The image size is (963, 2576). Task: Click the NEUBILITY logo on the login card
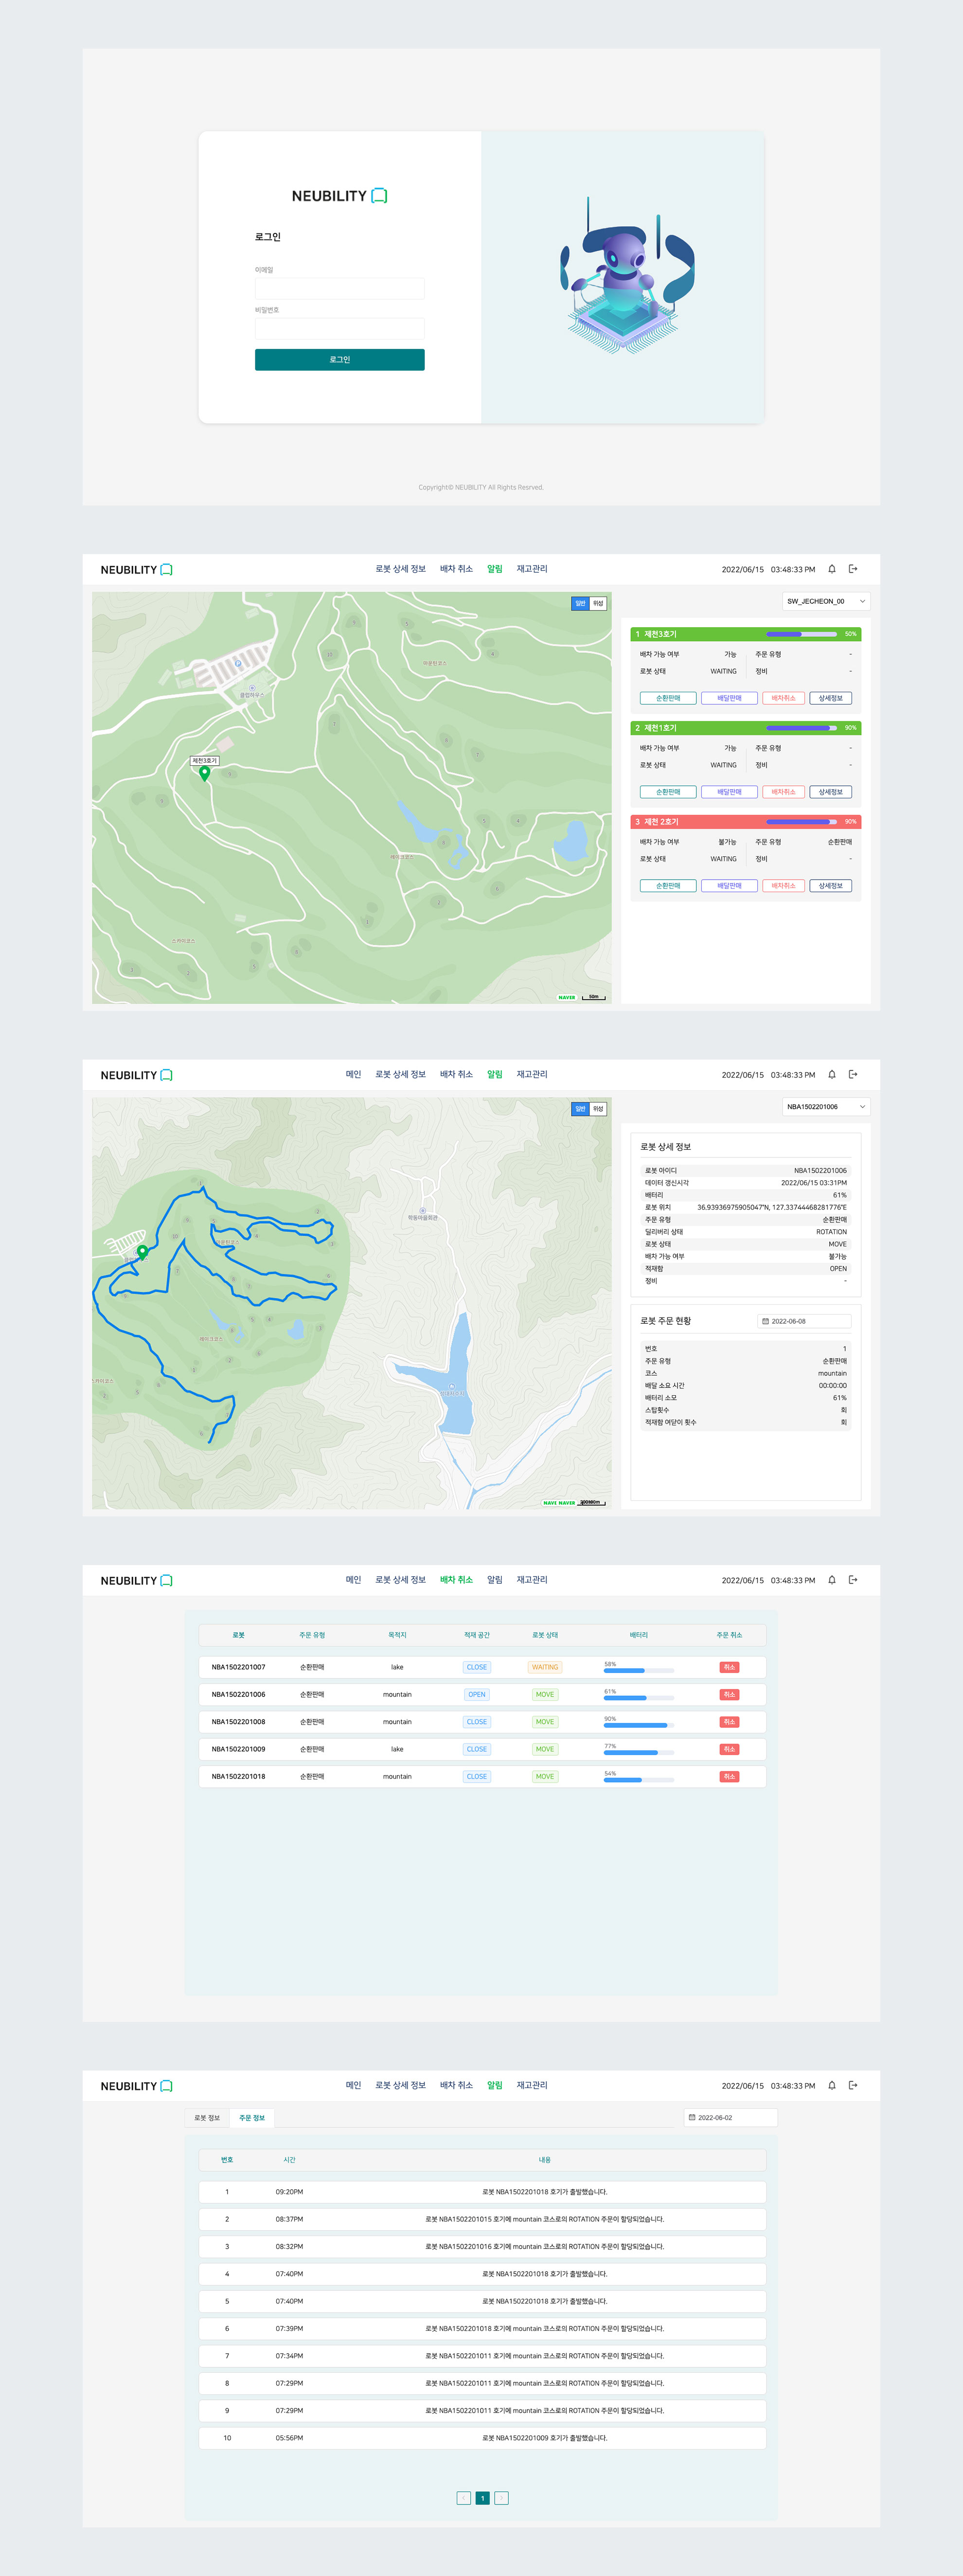click(x=339, y=196)
